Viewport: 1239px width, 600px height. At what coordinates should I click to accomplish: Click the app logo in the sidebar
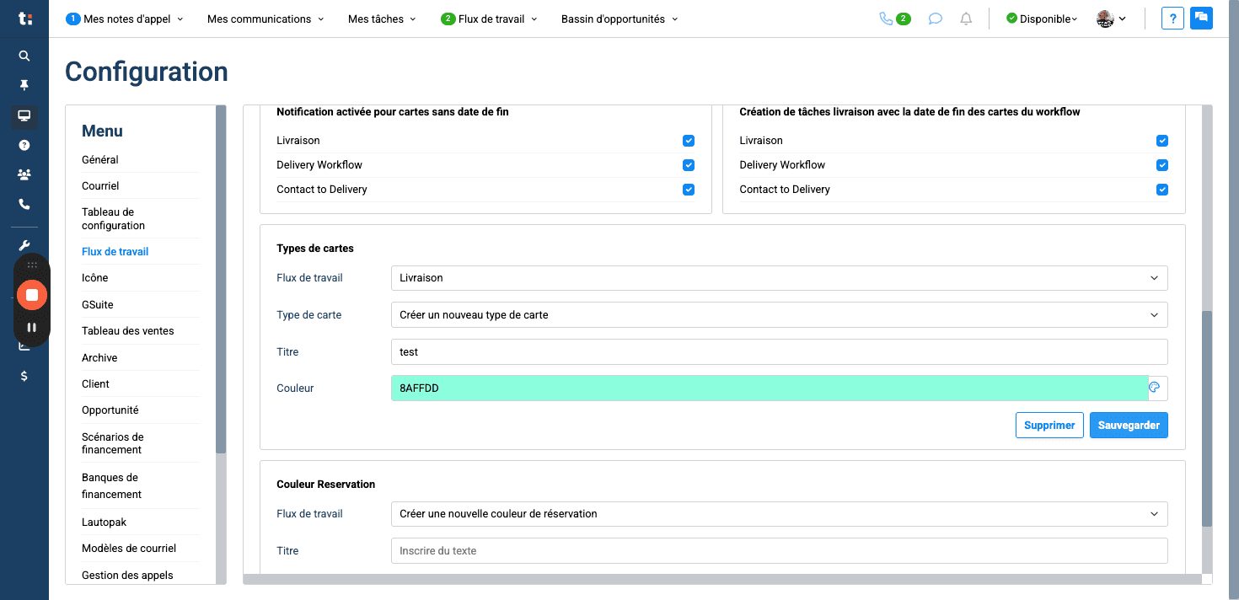[24, 19]
